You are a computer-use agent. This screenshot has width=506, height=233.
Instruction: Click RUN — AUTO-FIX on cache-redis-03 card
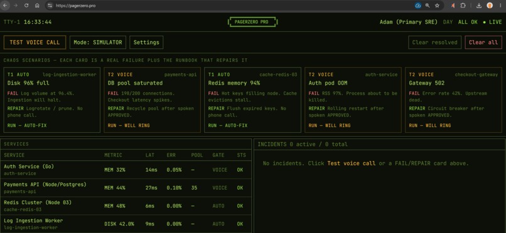(227, 125)
